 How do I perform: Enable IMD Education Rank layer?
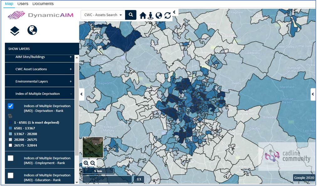coord(11,175)
